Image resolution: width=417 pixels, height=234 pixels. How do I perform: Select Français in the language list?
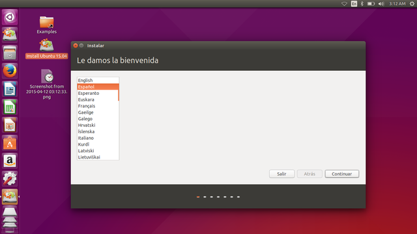98,106
